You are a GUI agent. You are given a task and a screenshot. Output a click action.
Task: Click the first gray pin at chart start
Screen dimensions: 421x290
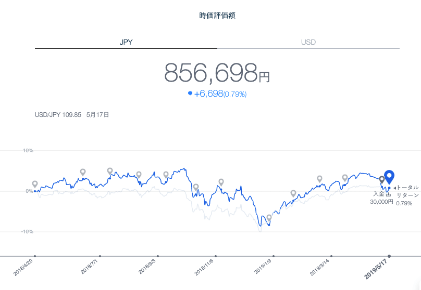[x=35, y=184]
